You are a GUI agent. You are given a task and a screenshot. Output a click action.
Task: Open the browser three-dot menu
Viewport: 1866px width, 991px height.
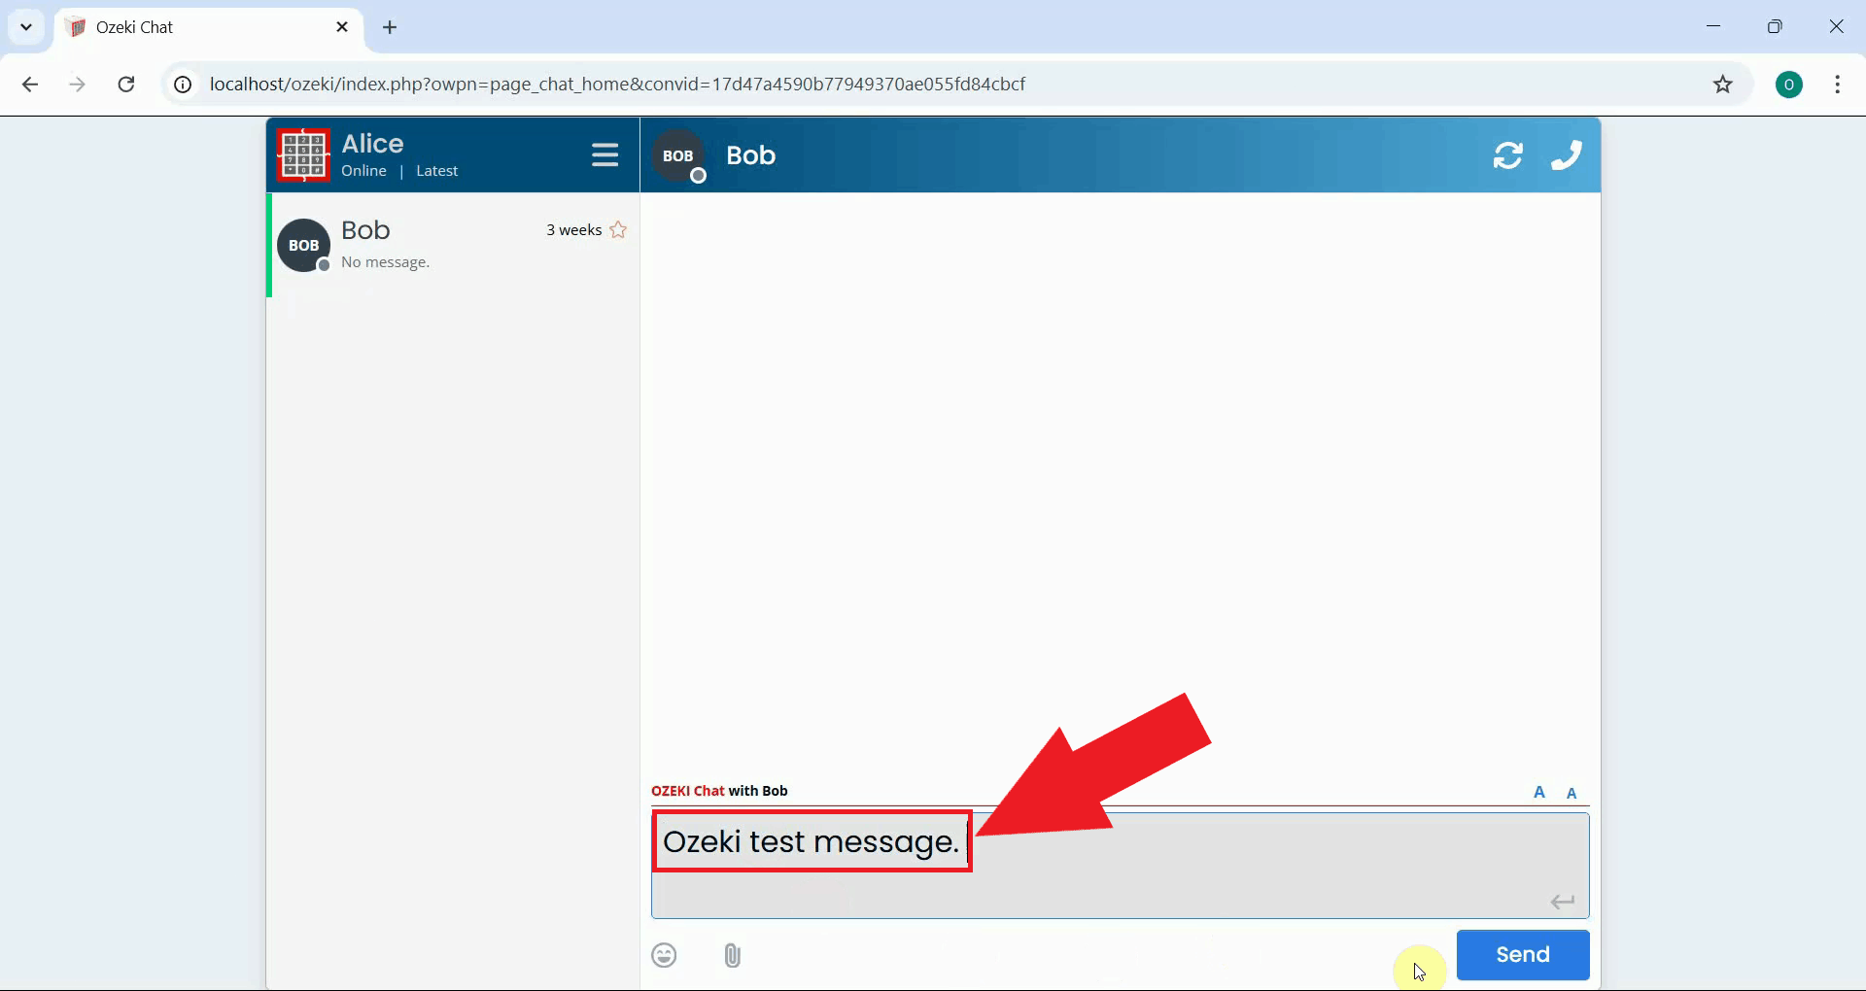(x=1838, y=85)
